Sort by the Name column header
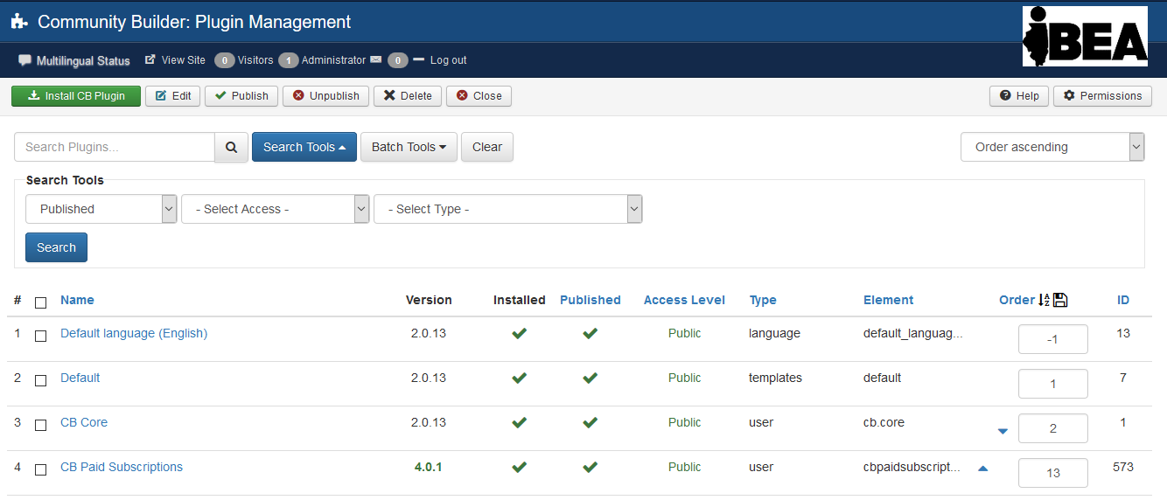Image resolution: width=1167 pixels, height=500 pixels. click(x=77, y=300)
